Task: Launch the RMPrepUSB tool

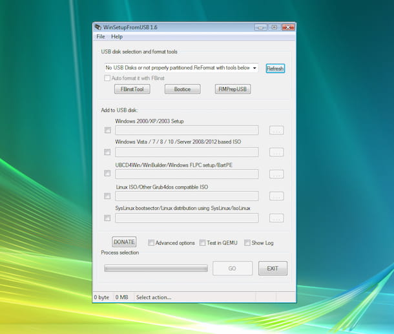Action: (233, 89)
